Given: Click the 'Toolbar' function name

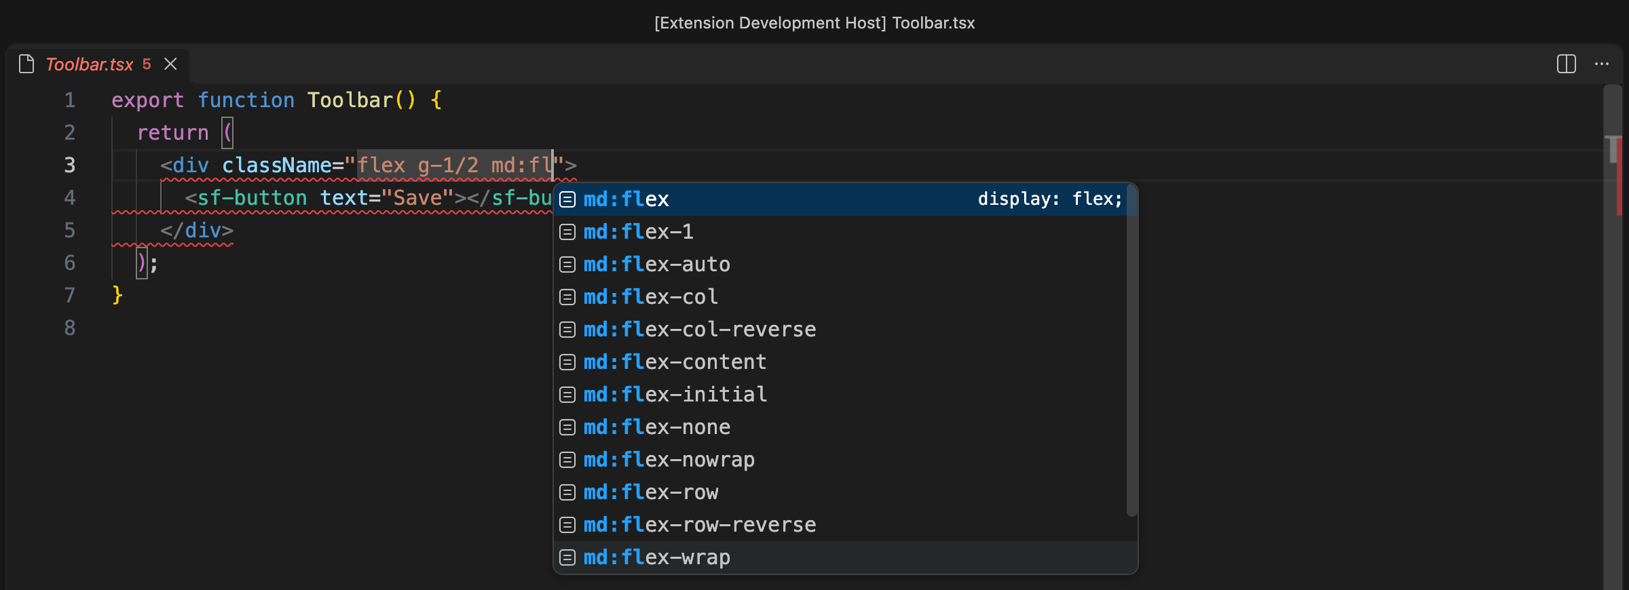Looking at the screenshot, I should coord(350,100).
